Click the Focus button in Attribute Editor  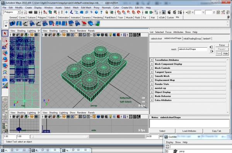222,45
